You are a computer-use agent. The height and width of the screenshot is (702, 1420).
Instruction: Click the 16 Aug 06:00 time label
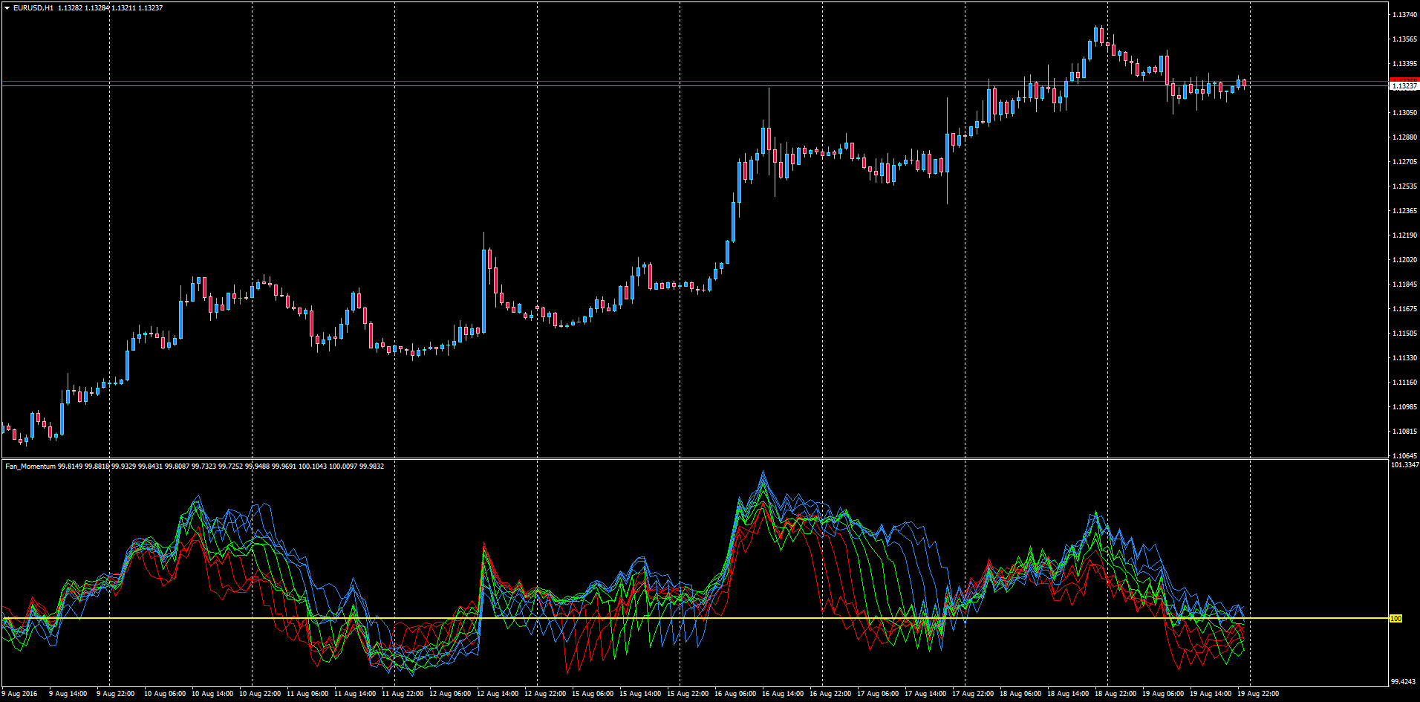[x=735, y=694]
